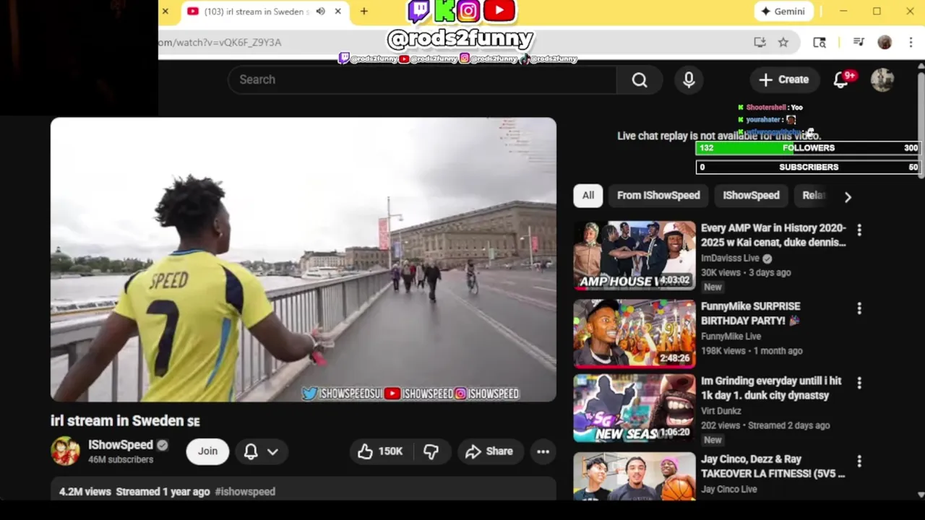Open a new tab with plus button
The width and height of the screenshot is (925, 520).
coord(364,12)
